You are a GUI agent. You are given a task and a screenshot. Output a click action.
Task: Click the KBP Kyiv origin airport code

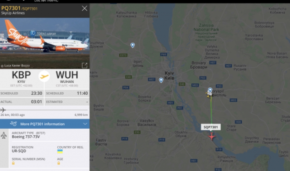pyautogui.click(x=21, y=75)
